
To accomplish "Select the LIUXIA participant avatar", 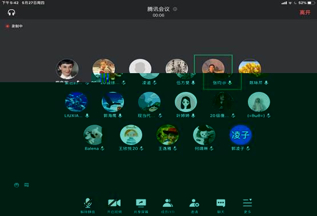I will (x=76, y=102).
